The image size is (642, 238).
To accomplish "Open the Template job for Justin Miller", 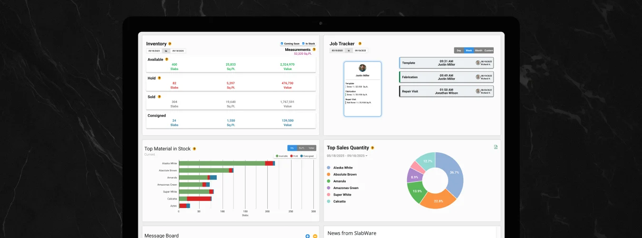I will (447, 63).
